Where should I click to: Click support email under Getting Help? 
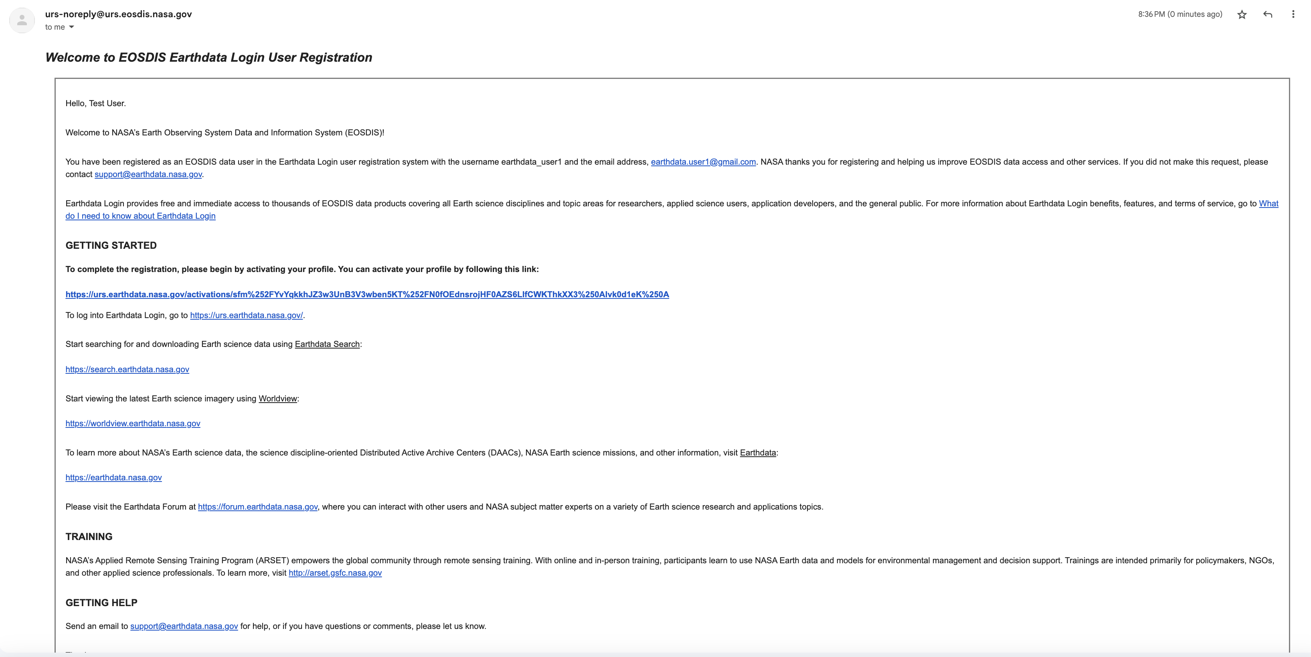pos(184,627)
